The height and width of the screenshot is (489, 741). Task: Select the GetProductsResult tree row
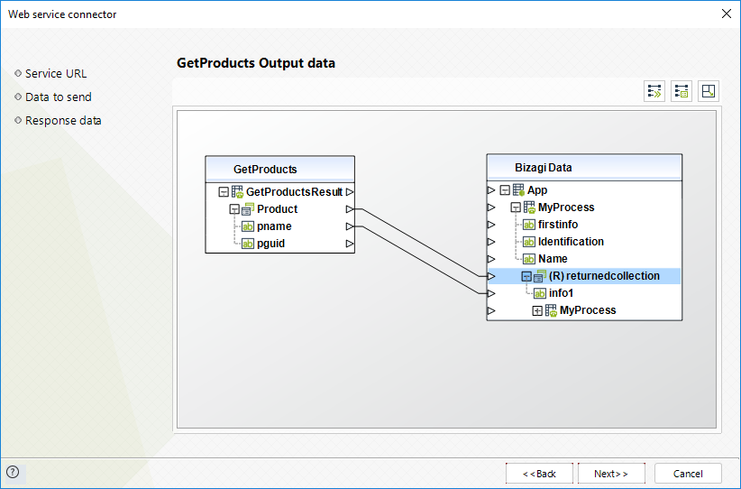280,192
